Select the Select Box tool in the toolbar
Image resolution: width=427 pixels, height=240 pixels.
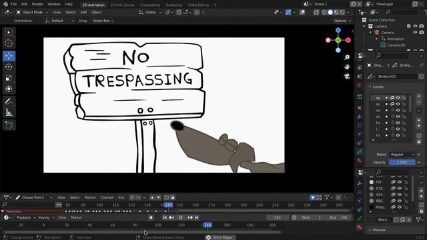[9, 33]
